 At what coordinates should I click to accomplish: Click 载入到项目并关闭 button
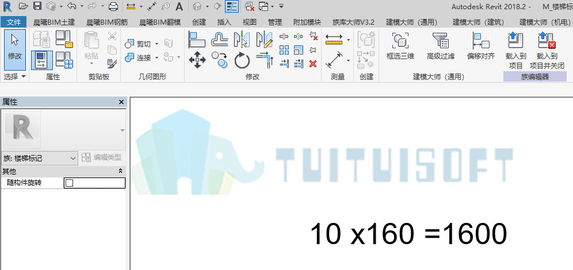click(x=547, y=51)
